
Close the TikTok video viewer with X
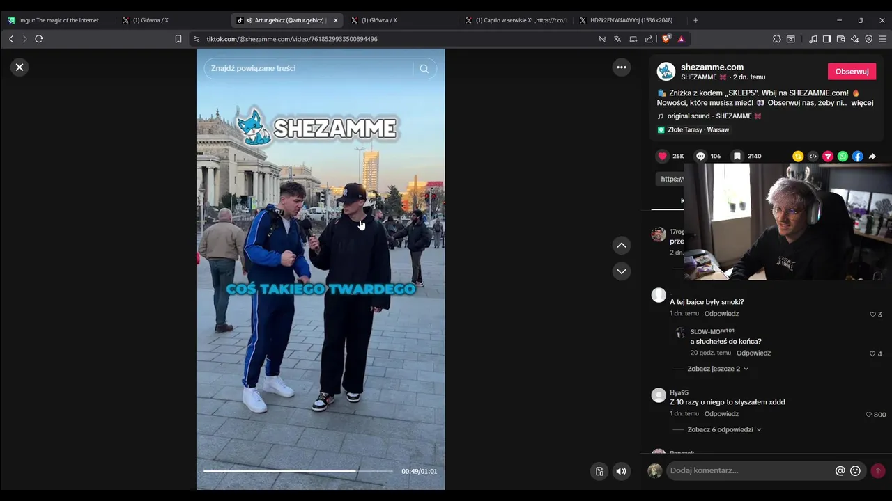pos(20,67)
